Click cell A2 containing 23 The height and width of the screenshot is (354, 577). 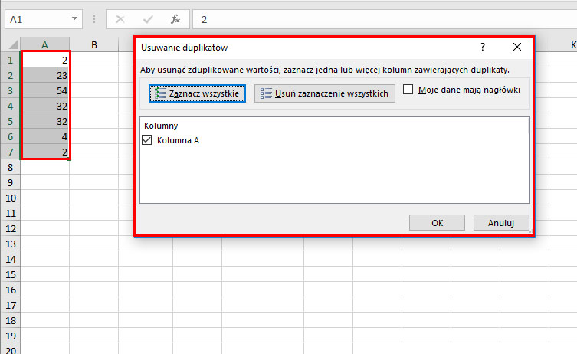point(45,76)
